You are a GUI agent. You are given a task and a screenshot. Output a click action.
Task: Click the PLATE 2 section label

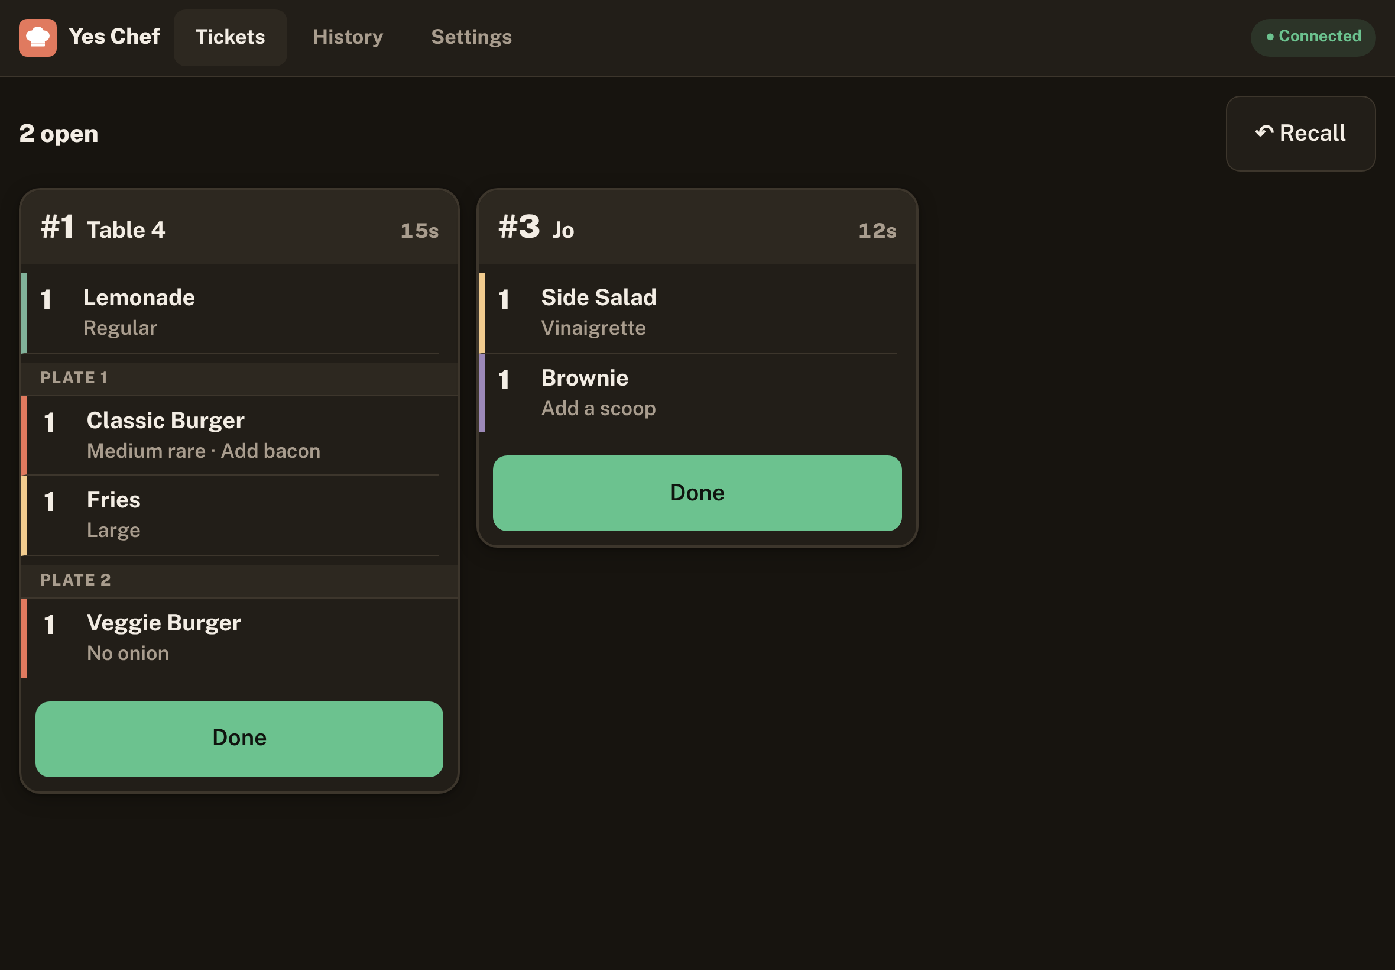(x=76, y=580)
